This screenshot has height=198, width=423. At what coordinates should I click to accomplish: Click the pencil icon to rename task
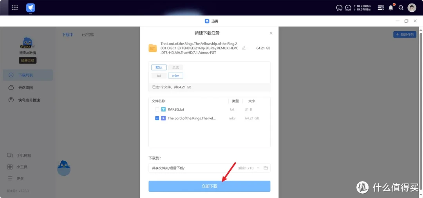(244, 48)
